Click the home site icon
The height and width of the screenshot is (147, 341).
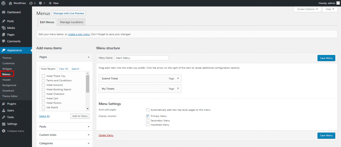pyautogui.click(x=10, y=3)
